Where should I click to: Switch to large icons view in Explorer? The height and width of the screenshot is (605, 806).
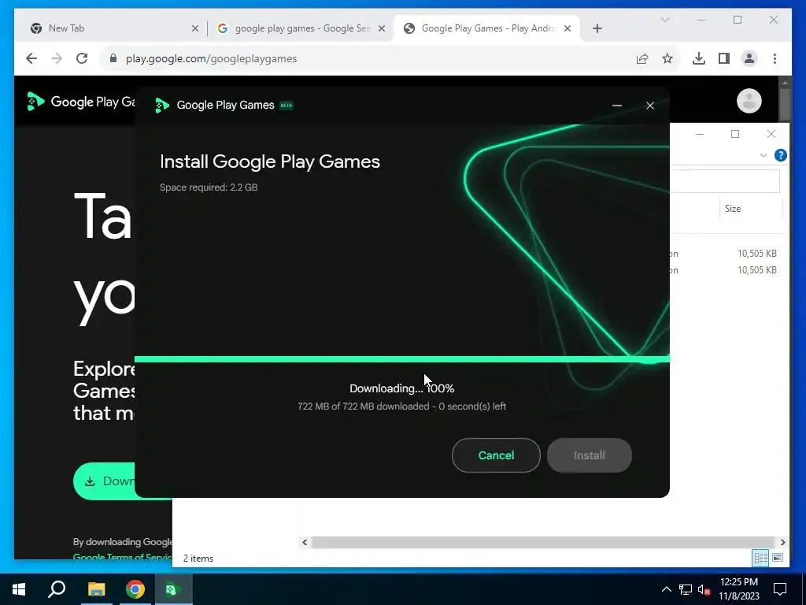click(x=778, y=558)
